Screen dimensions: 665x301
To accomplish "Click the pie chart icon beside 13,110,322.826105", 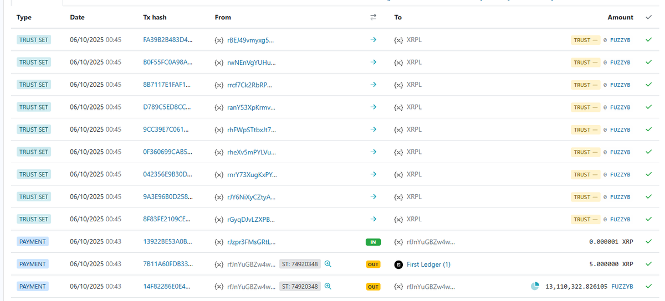I will [535, 286].
